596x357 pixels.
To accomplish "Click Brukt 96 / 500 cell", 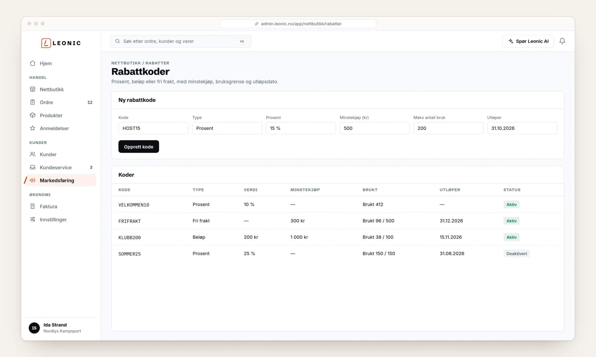I will pyautogui.click(x=378, y=221).
